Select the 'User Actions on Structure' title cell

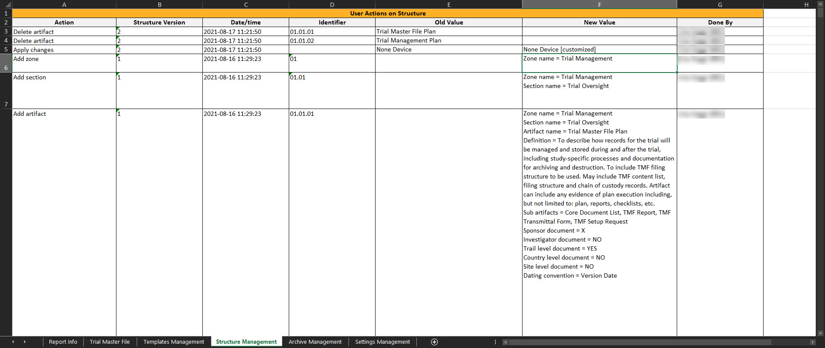tap(388, 13)
